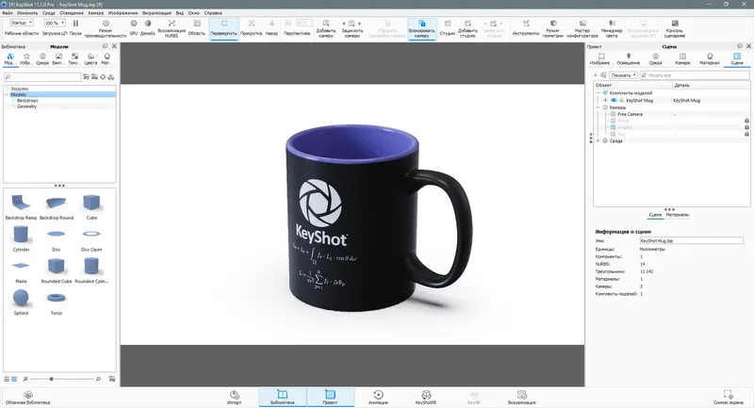Click the Импорт import button

click(234, 398)
